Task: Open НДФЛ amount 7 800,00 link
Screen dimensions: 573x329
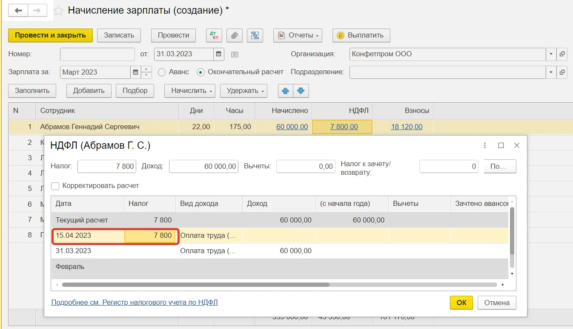Action: coord(344,127)
